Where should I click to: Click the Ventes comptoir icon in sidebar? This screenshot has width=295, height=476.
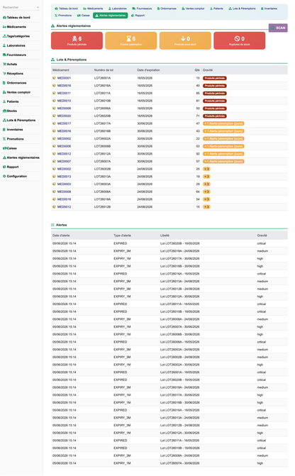4,92
